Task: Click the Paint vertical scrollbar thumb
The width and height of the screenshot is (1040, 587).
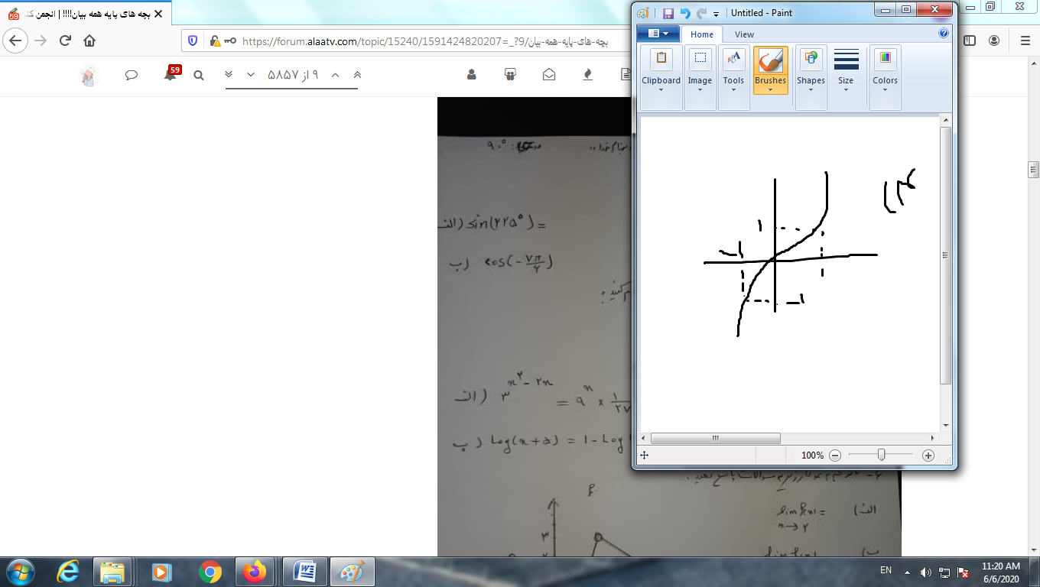Action: click(x=946, y=255)
